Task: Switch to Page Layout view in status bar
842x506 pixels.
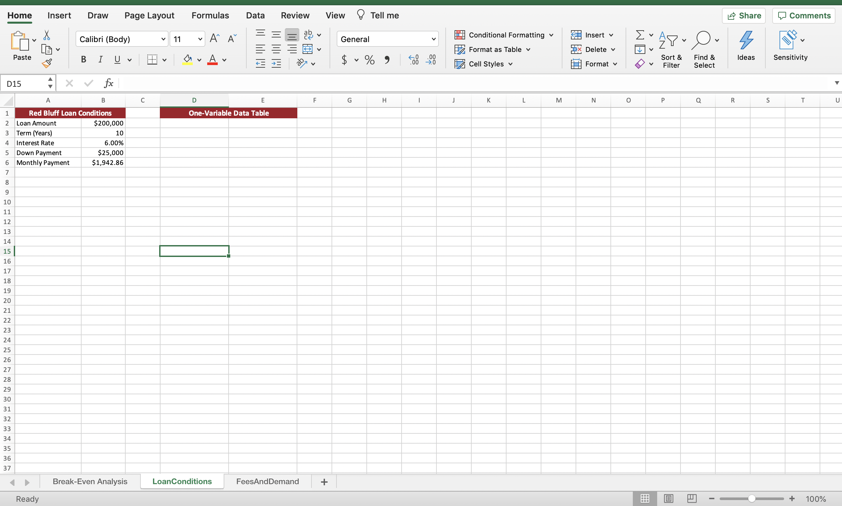Action: point(668,498)
